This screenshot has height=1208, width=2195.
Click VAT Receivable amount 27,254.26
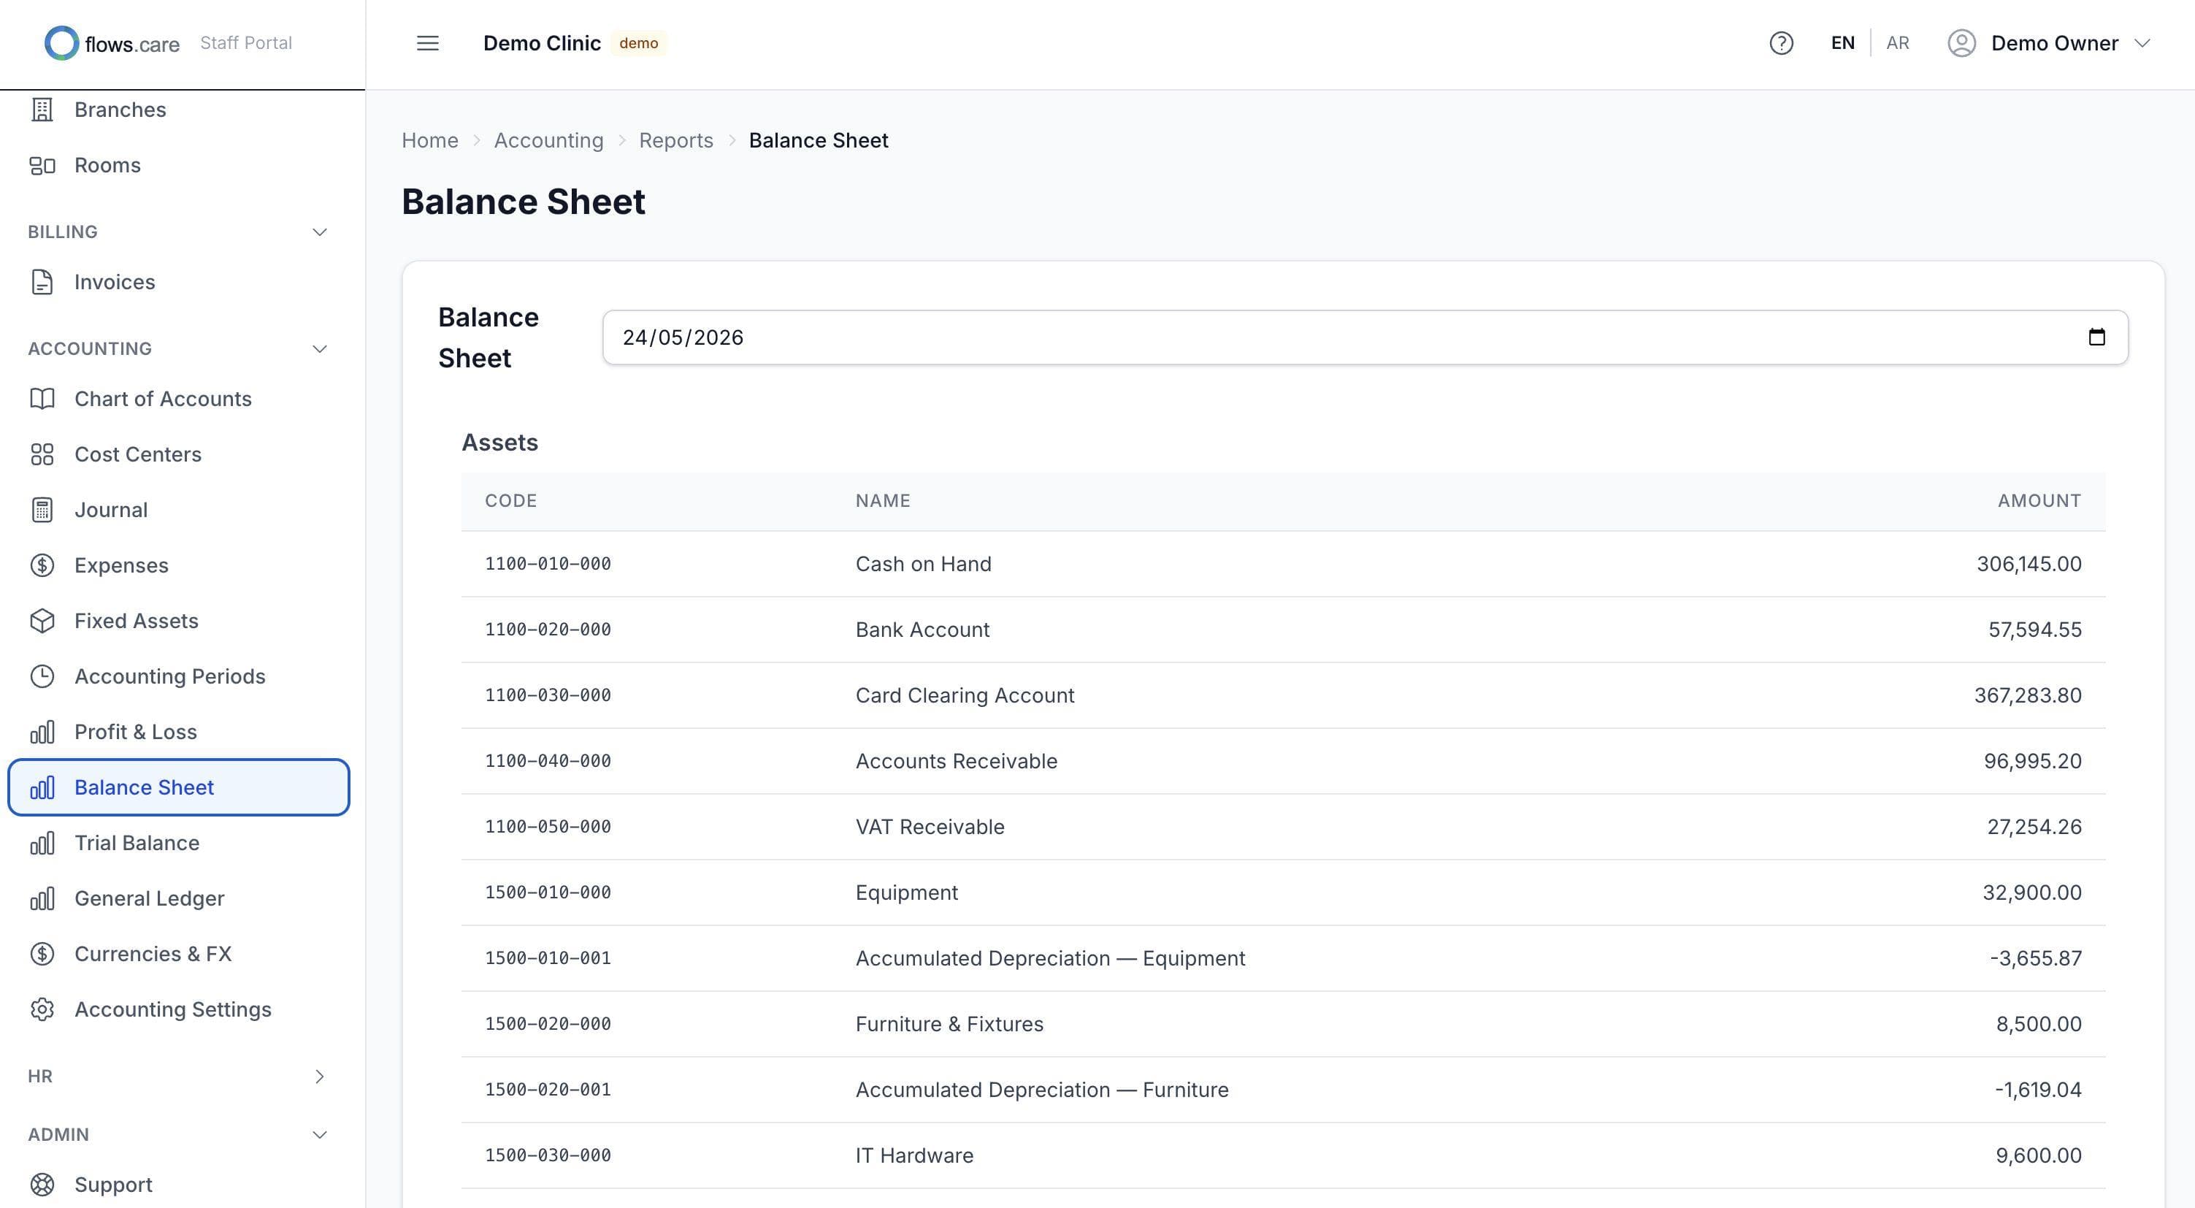tap(2034, 827)
